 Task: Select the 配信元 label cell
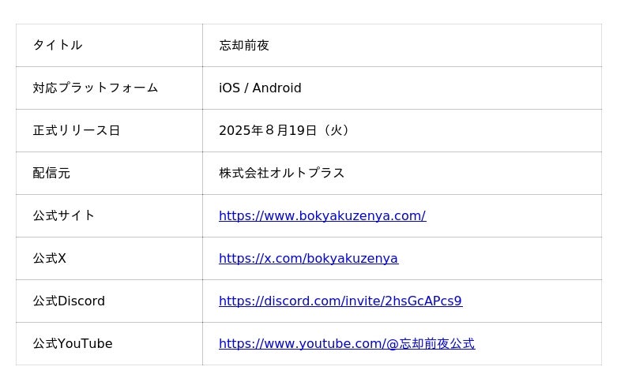click(x=51, y=173)
